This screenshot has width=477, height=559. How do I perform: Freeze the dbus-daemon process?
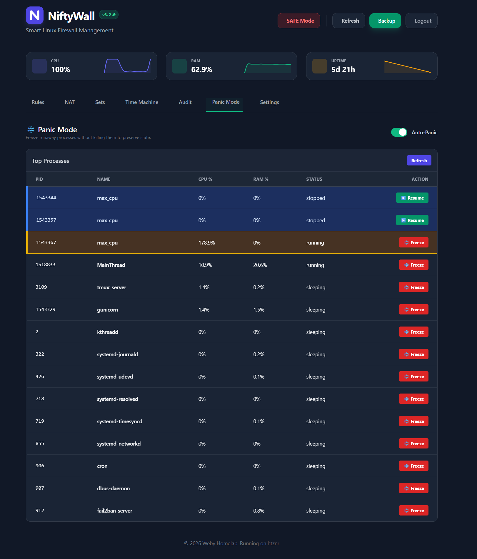coord(414,488)
